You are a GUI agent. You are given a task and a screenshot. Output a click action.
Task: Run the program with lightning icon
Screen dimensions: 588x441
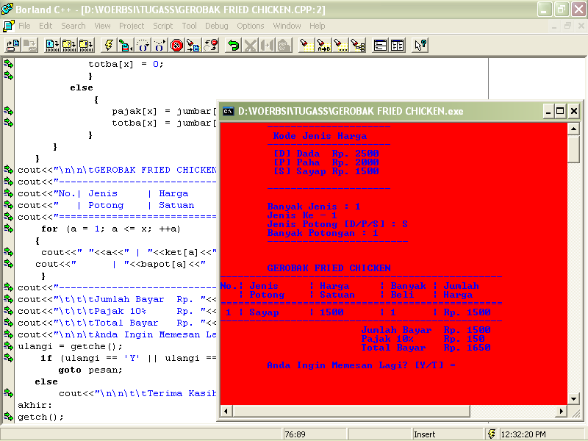point(109,46)
